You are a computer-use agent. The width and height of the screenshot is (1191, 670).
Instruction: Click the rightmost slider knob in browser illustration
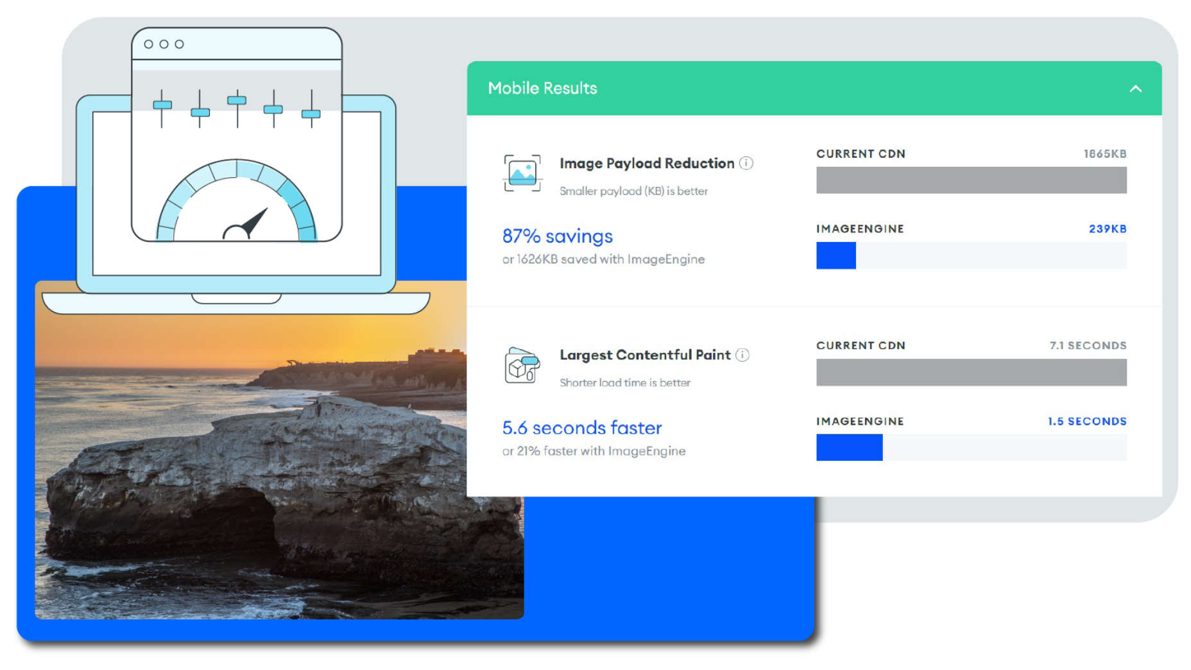[311, 114]
